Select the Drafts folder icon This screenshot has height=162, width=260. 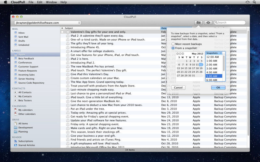[16, 41]
